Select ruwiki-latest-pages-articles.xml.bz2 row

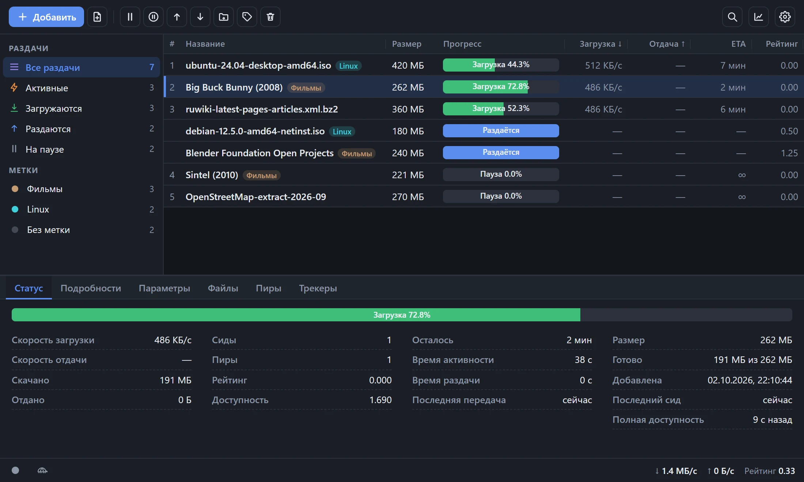(x=484, y=109)
